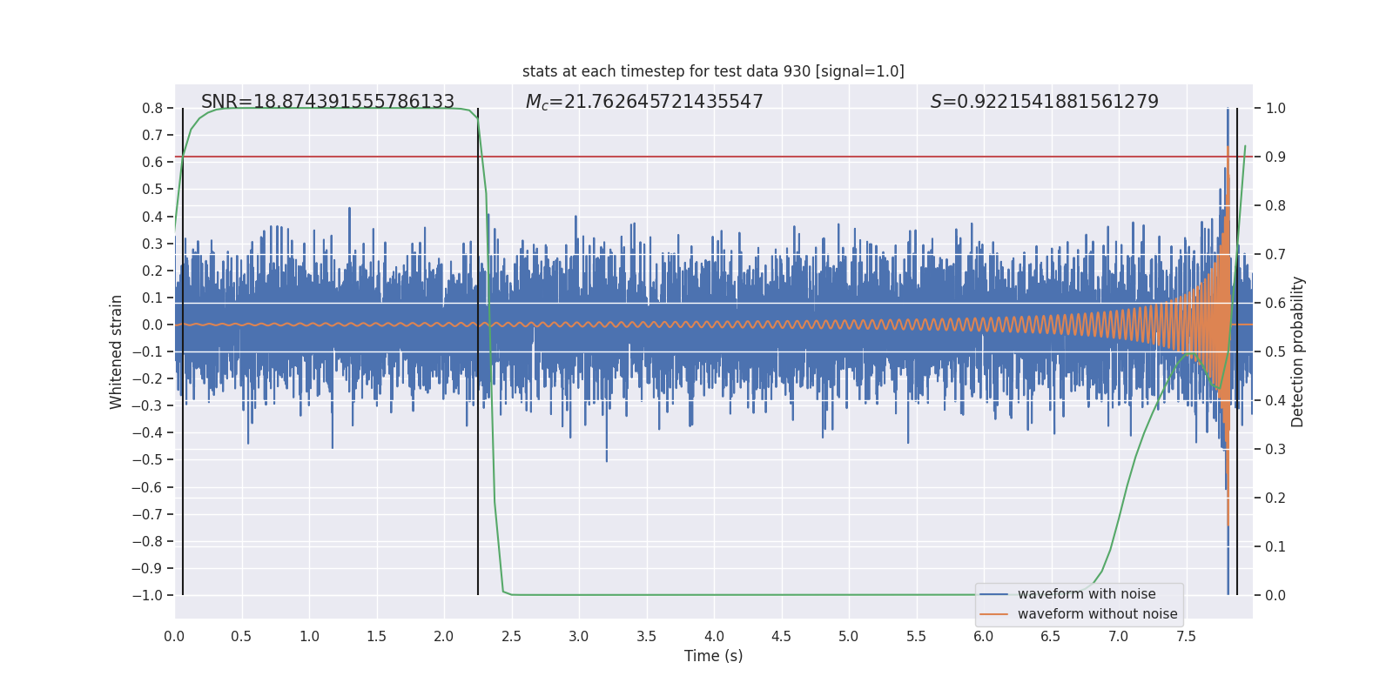
Task: Click the 7.0 tick on the Time axis
Action: (x=1119, y=636)
